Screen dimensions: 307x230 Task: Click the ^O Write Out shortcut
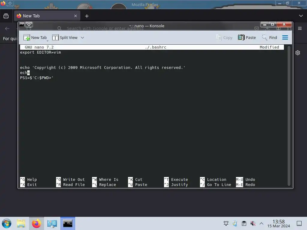70,180
